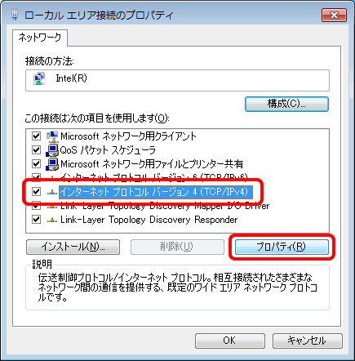The height and width of the screenshot is (361, 355).
Task: Open the プロパティ(R) button
Action: pyautogui.click(x=282, y=247)
